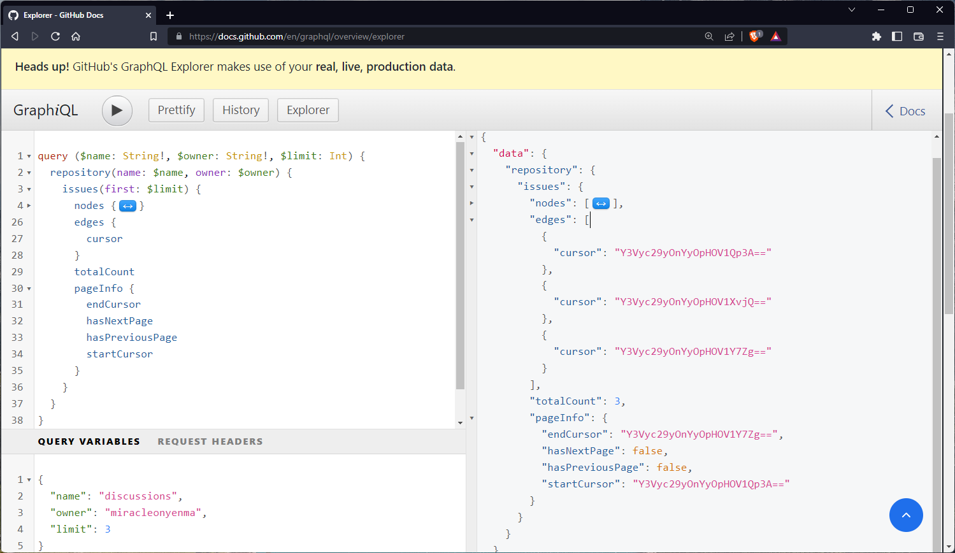Collapse the "repository" object in results

pyautogui.click(x=472, y=170)
